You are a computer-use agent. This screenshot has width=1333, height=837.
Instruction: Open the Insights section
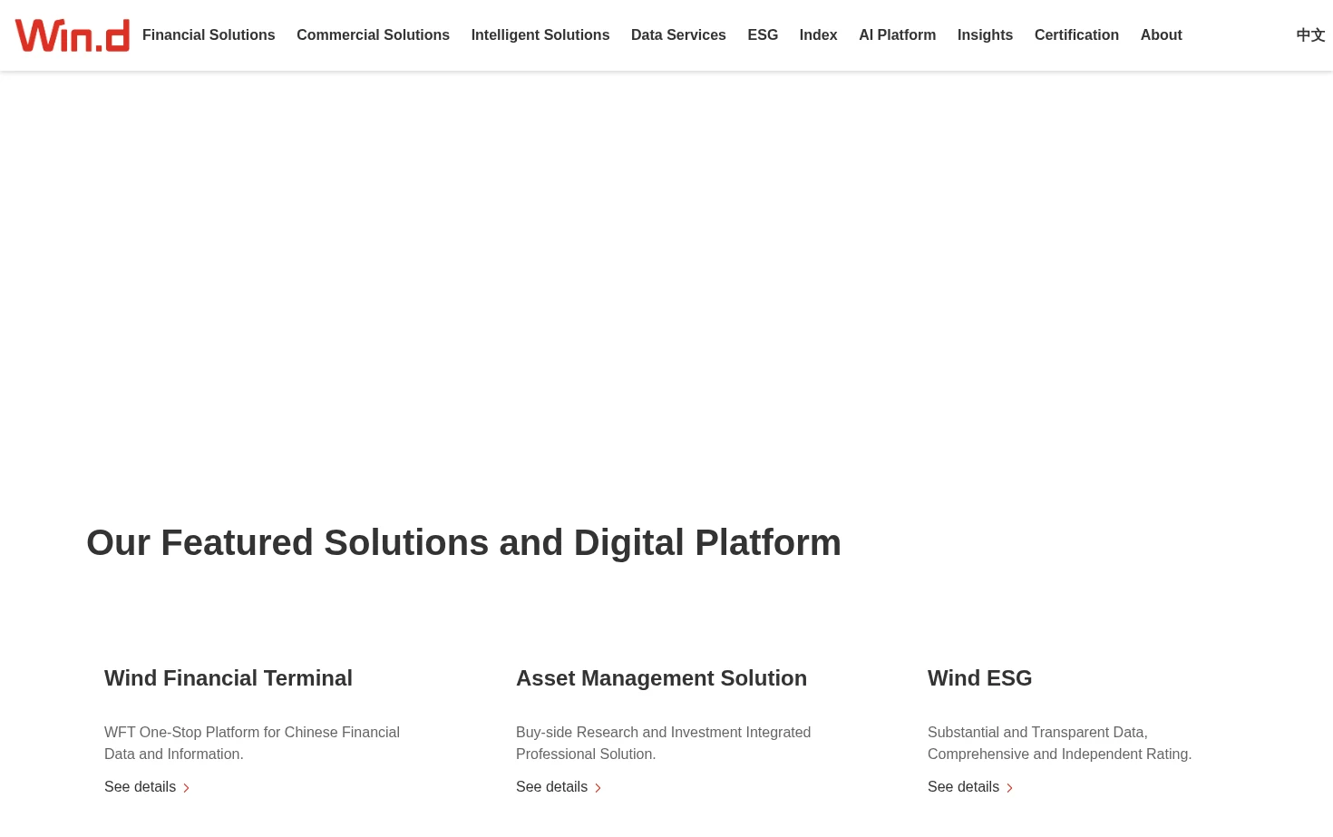coord(985,34)
